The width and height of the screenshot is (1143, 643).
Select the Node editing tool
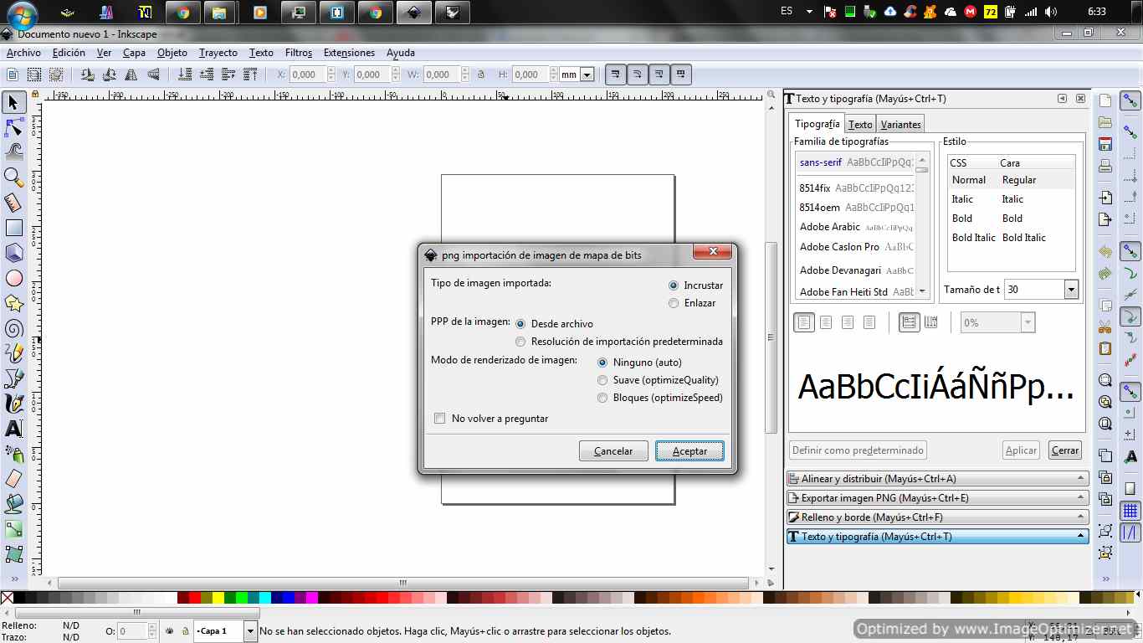13,127
